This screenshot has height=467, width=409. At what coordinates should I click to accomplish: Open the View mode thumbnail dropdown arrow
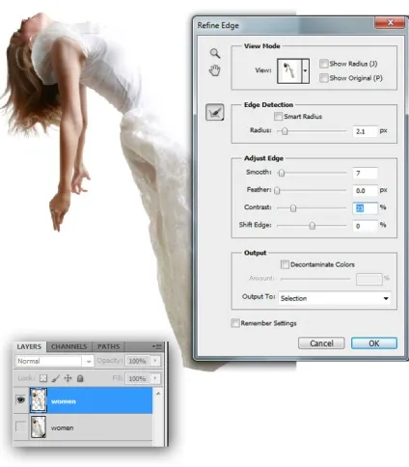pos(305,70)
